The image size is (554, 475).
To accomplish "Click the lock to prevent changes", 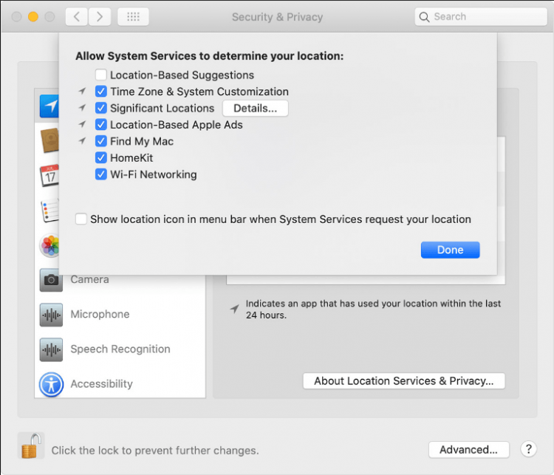I will click(31, 446).
